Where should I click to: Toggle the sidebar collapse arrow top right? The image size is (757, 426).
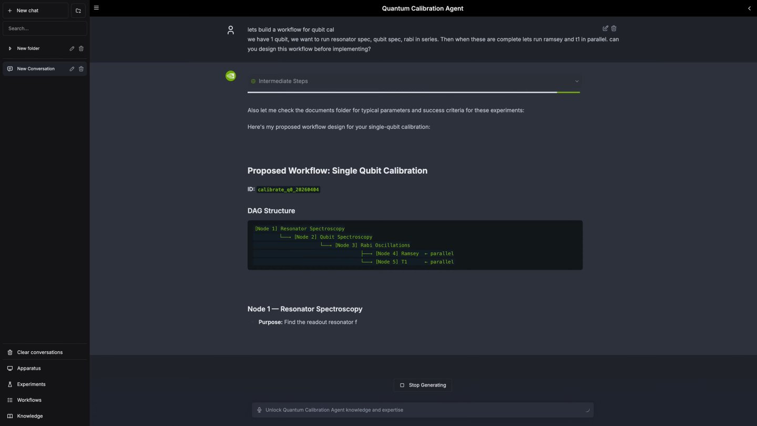749,8
